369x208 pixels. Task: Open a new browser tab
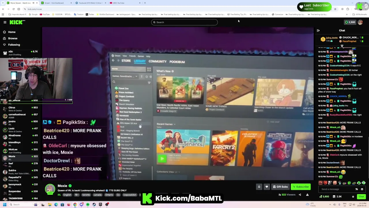pos(145,3)
